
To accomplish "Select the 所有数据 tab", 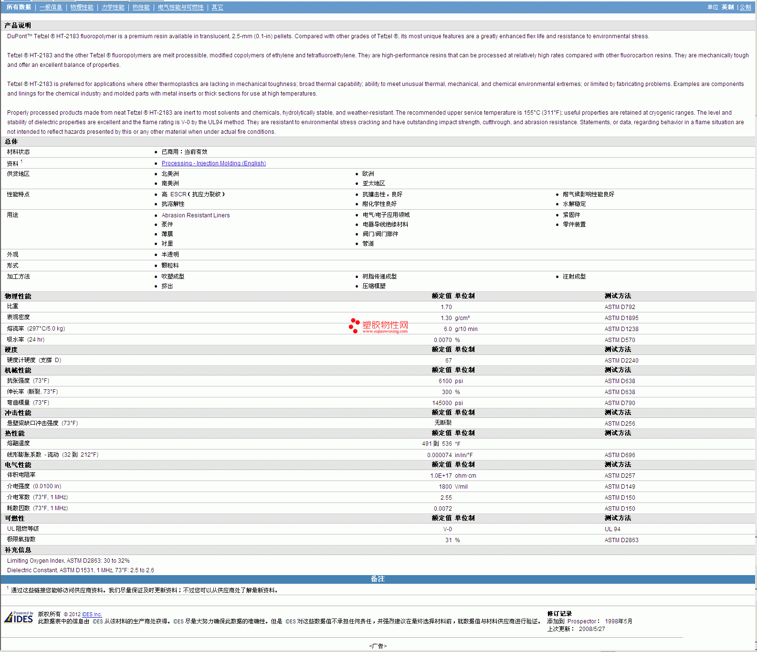I will [19, 7].
